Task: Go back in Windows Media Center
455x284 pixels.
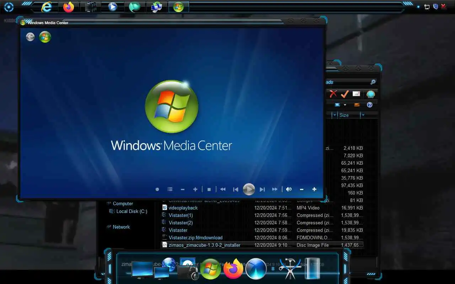Action: pyautogui.click(x=30, y=37)
